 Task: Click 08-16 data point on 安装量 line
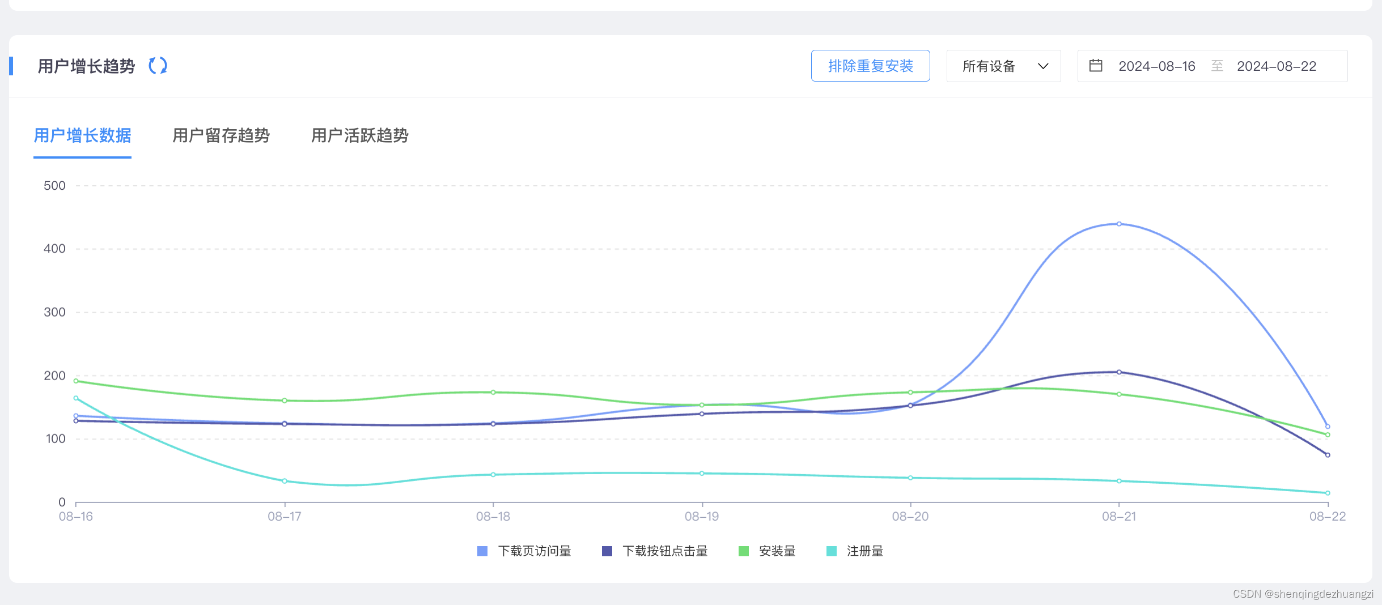76,381
